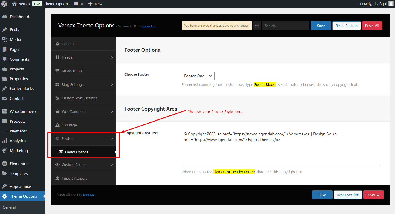Click bottom Reset Section button
This screenshot has width=395, height=214.
(x=348, y=195)
